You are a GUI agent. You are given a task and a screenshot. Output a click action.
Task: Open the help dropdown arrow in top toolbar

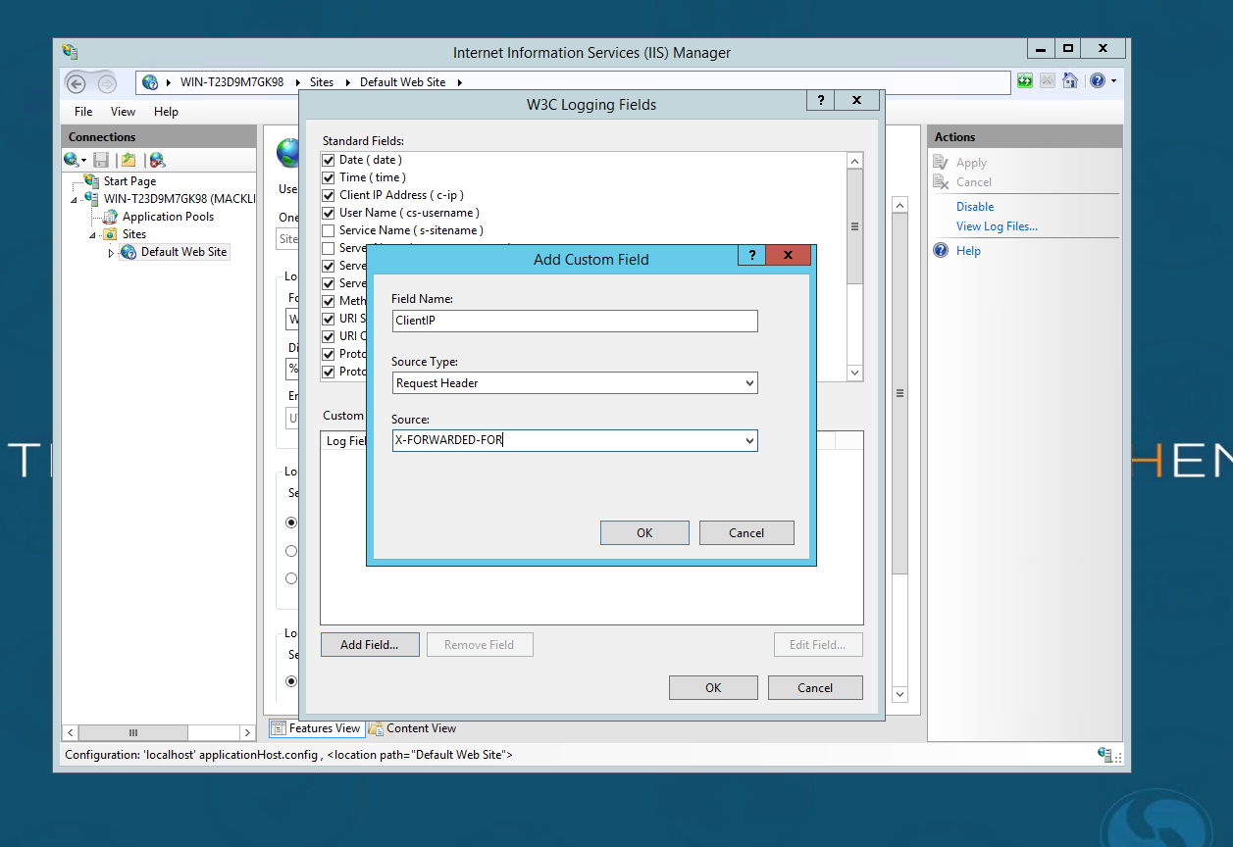pos(1113,81)
